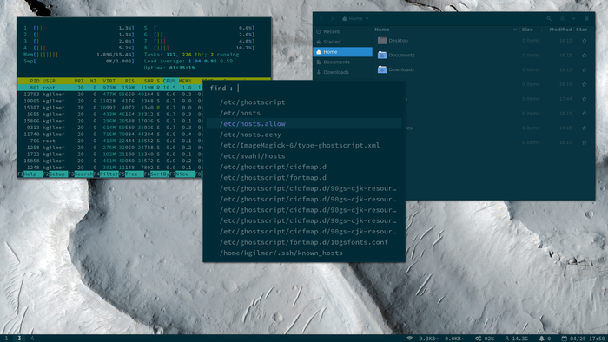608x342 pixels.
Task: Sort htop by PID column header
Action: [35, 81]
